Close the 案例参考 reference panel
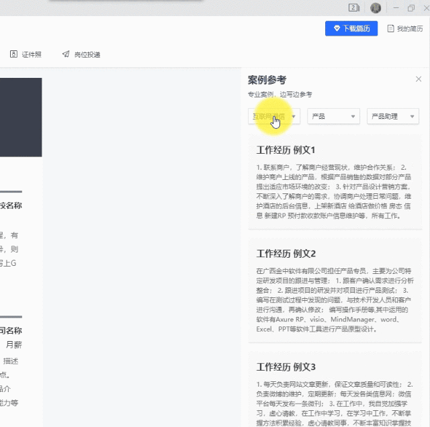 click(419, 79)
